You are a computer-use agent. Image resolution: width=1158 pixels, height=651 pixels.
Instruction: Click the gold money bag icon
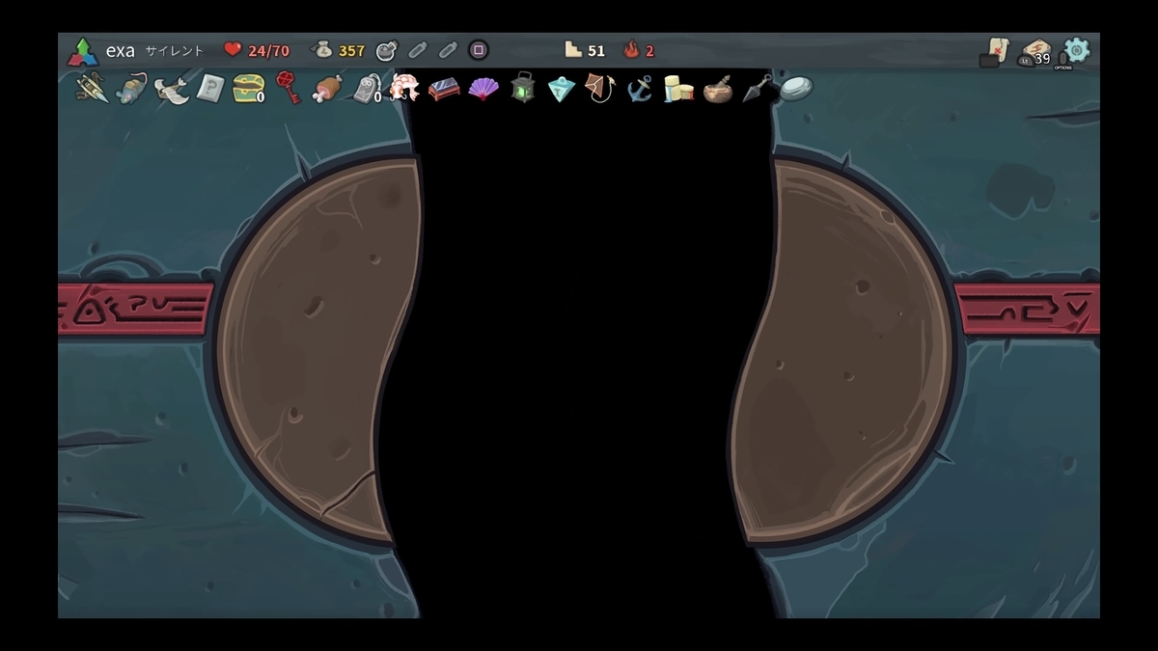[321, 49]
